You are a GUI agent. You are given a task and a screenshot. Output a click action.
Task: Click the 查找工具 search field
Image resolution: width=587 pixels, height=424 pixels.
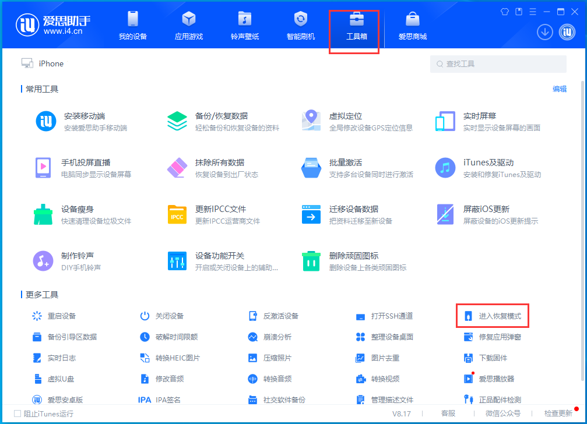(497, 63)
